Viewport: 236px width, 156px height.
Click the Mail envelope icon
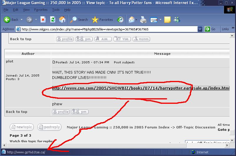click(x=132, y=20)
